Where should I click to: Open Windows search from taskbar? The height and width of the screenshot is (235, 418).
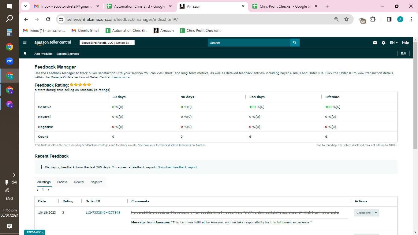(9, 19)
